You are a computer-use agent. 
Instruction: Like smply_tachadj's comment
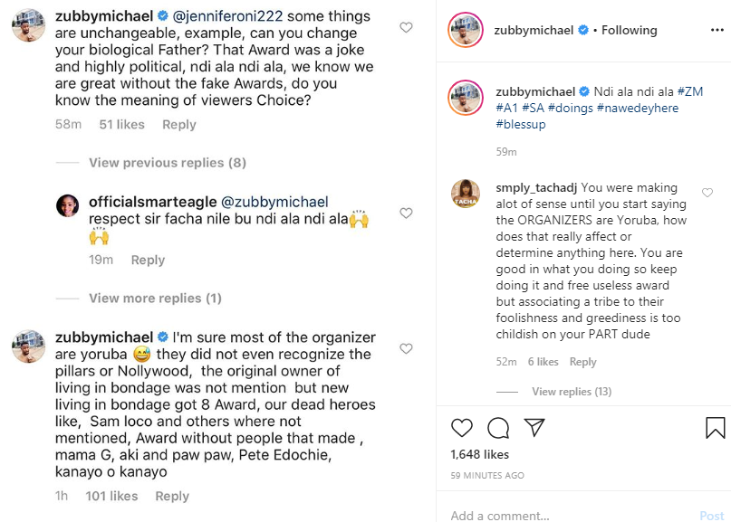(x=707, y=193)
